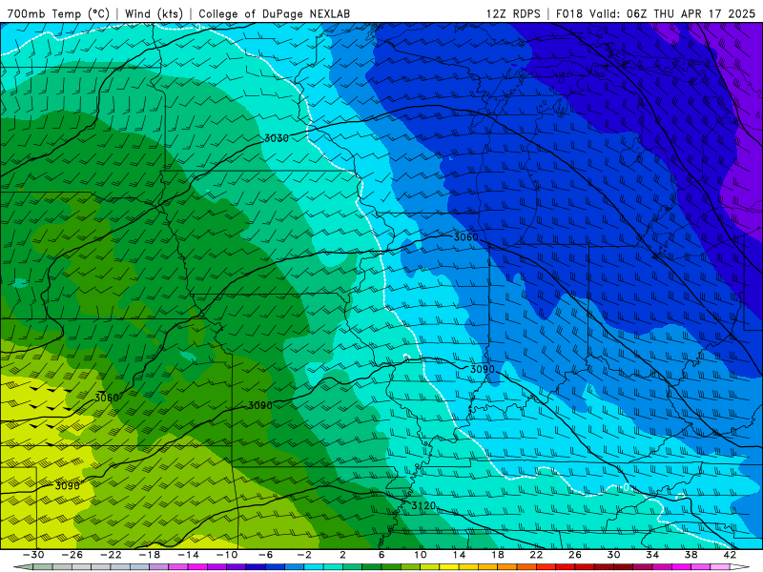Image resolution: width=763 pixels, height=572 pixels.
Task: Click the -18 tick label on the color scale
Action: [x=150, y=555]
